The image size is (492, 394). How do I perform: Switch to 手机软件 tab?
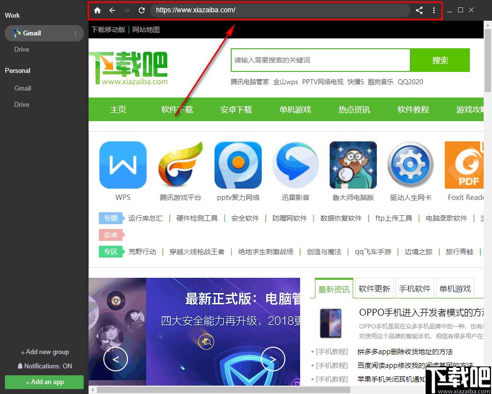pos(414,289)
